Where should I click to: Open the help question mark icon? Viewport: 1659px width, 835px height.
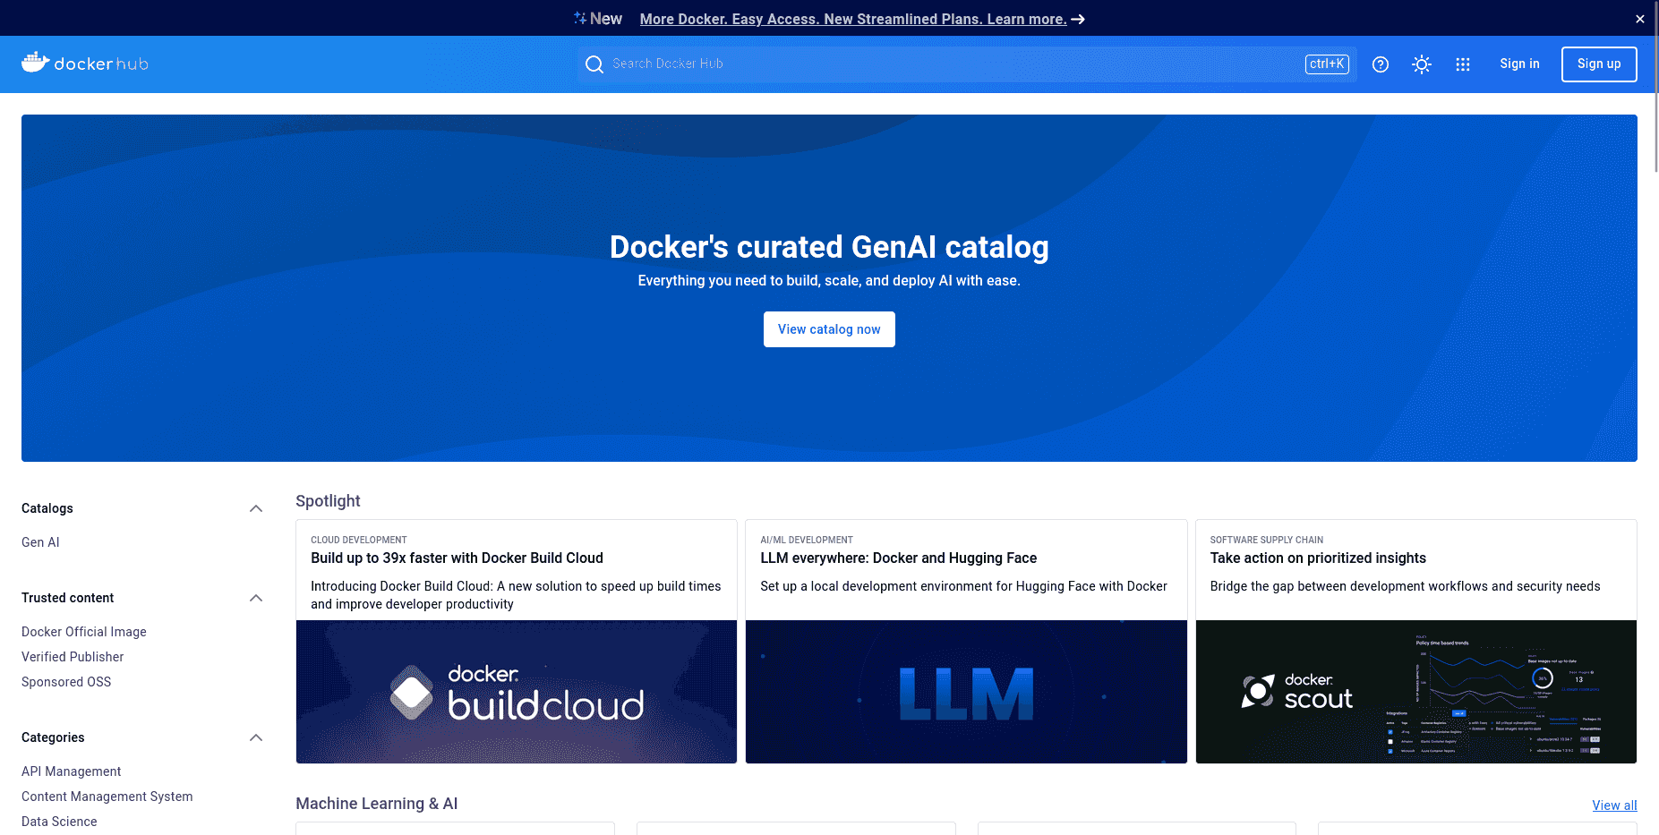tap(1381, 64)
